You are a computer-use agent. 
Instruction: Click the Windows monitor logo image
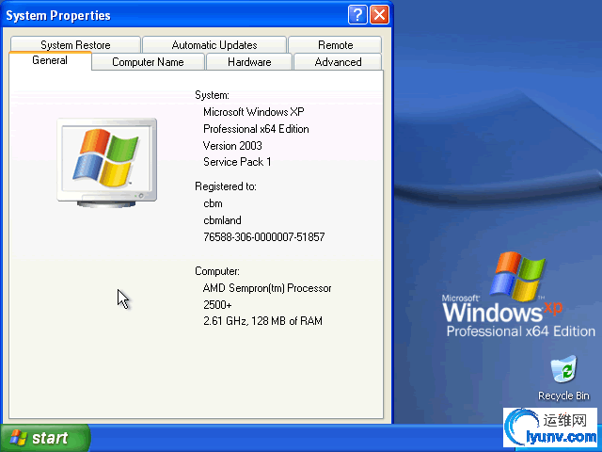(x=106, y=163)
